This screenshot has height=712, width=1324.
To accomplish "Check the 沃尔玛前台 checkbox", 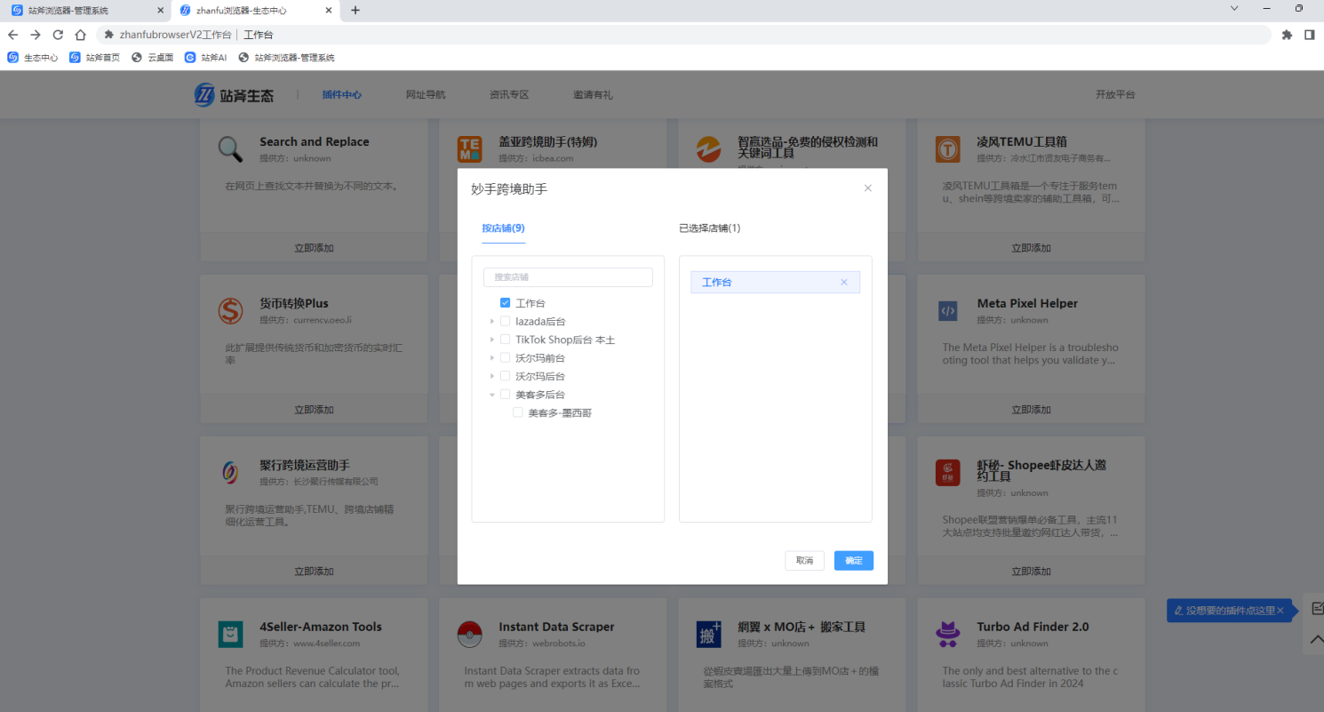I will coord(505,358).
